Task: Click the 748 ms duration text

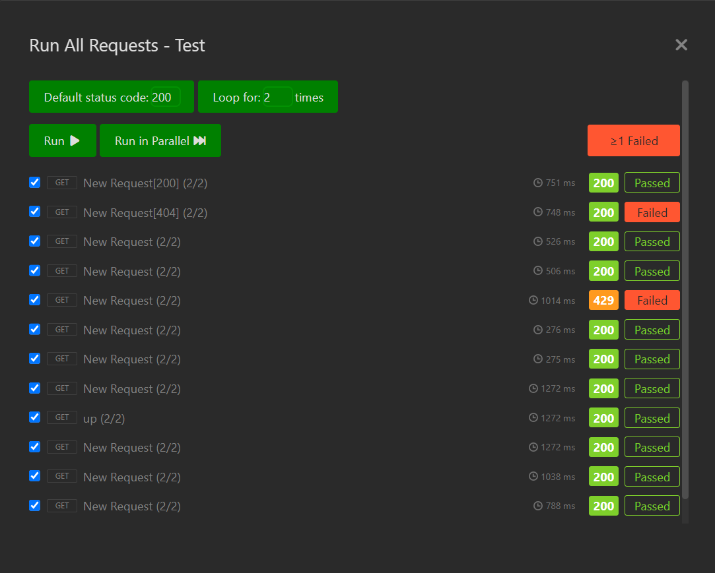Action: tap(561, 212)
